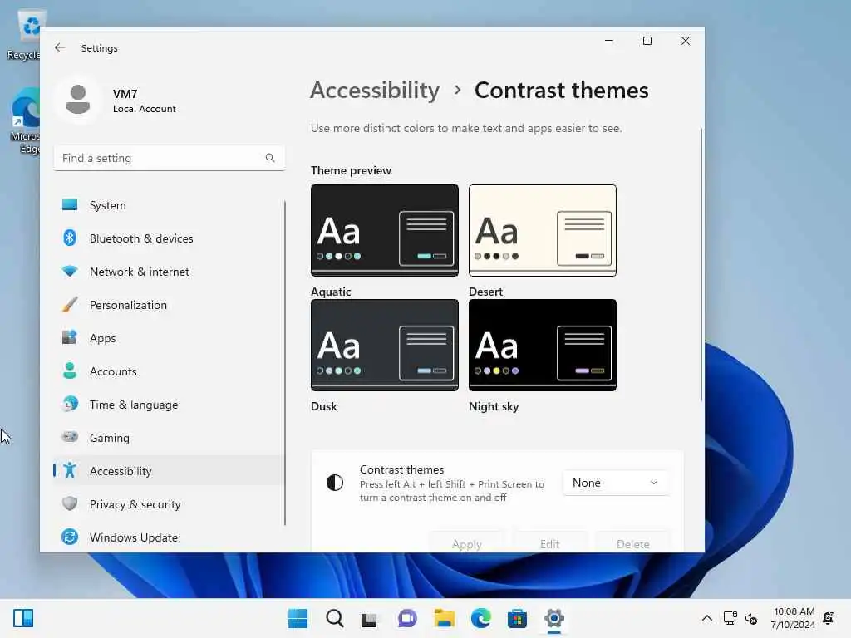Screen dimensions: 851x638
Task: Click the Find a setting field
Action: pos(170,158)
